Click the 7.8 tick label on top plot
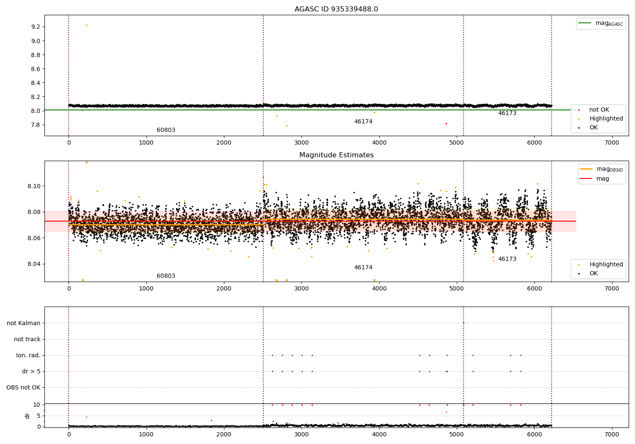Screen dimensions: 635x444 click(x=36, y=125)
